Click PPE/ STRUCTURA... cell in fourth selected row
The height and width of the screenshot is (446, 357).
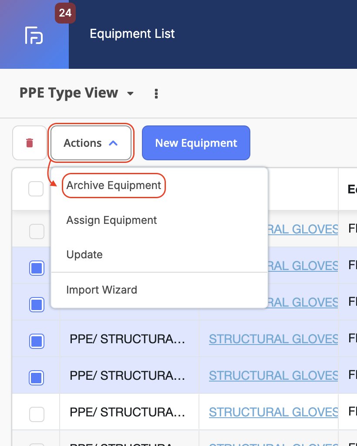[x=127, y=375]
